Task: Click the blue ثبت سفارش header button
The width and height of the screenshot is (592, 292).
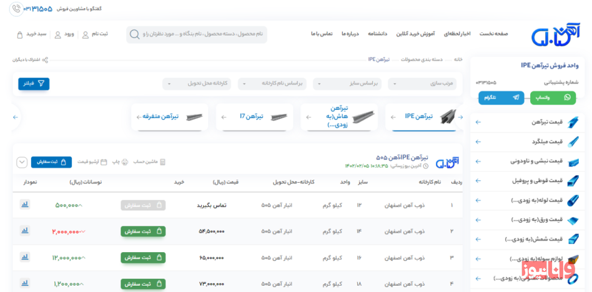Action: coord(51,162)
